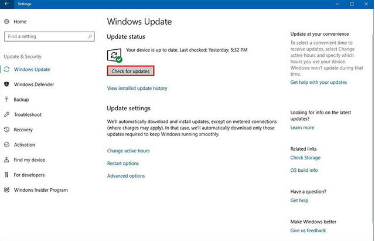This screenshot has height=241, width=375.
Task: Click the update status icon with green check
Action: tap(115, 55)
